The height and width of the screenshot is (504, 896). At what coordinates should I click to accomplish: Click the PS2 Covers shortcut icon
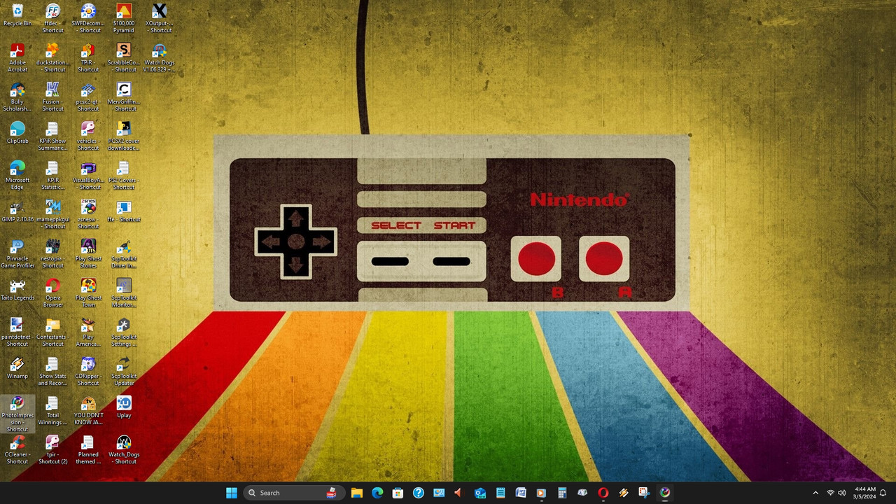(123, 175)
